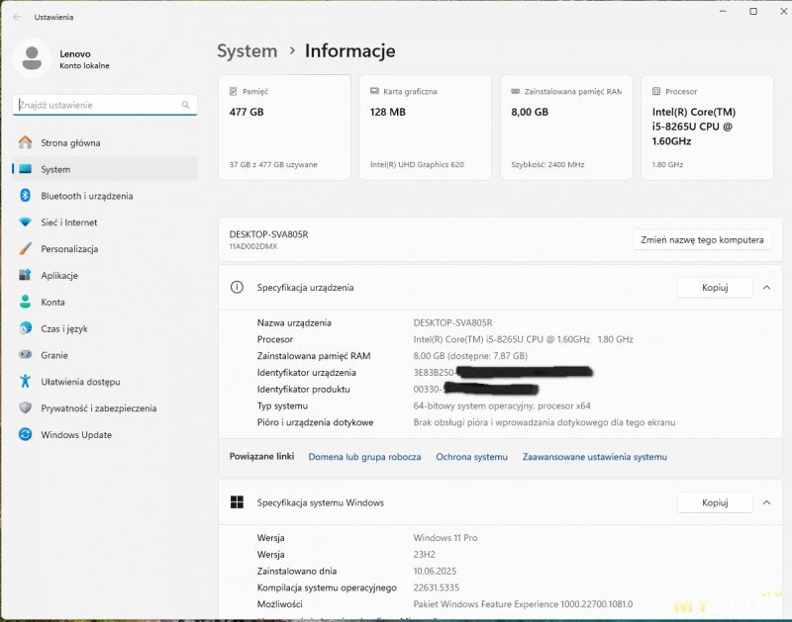Screen dimensions: 792x622
Task: Click the DESKTOP-SVA805R name in the computer name banner
Action: tap(268, 234)
